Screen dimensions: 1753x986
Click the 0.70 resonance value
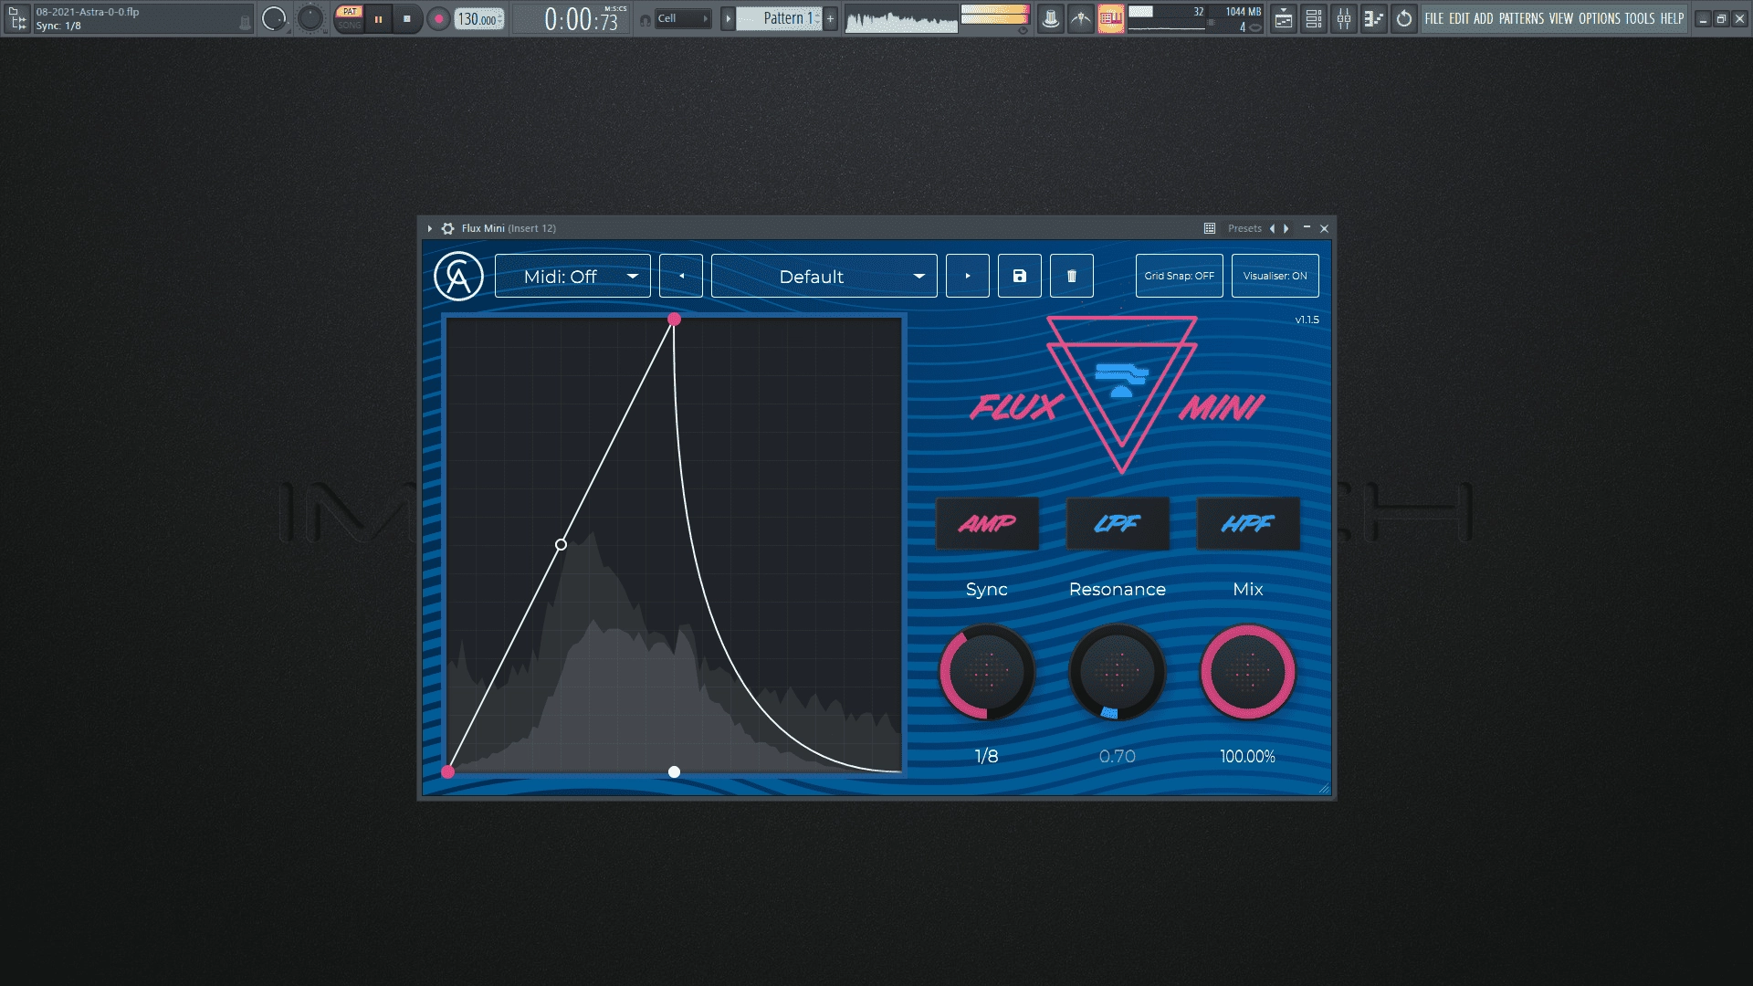coord(1118,756)
